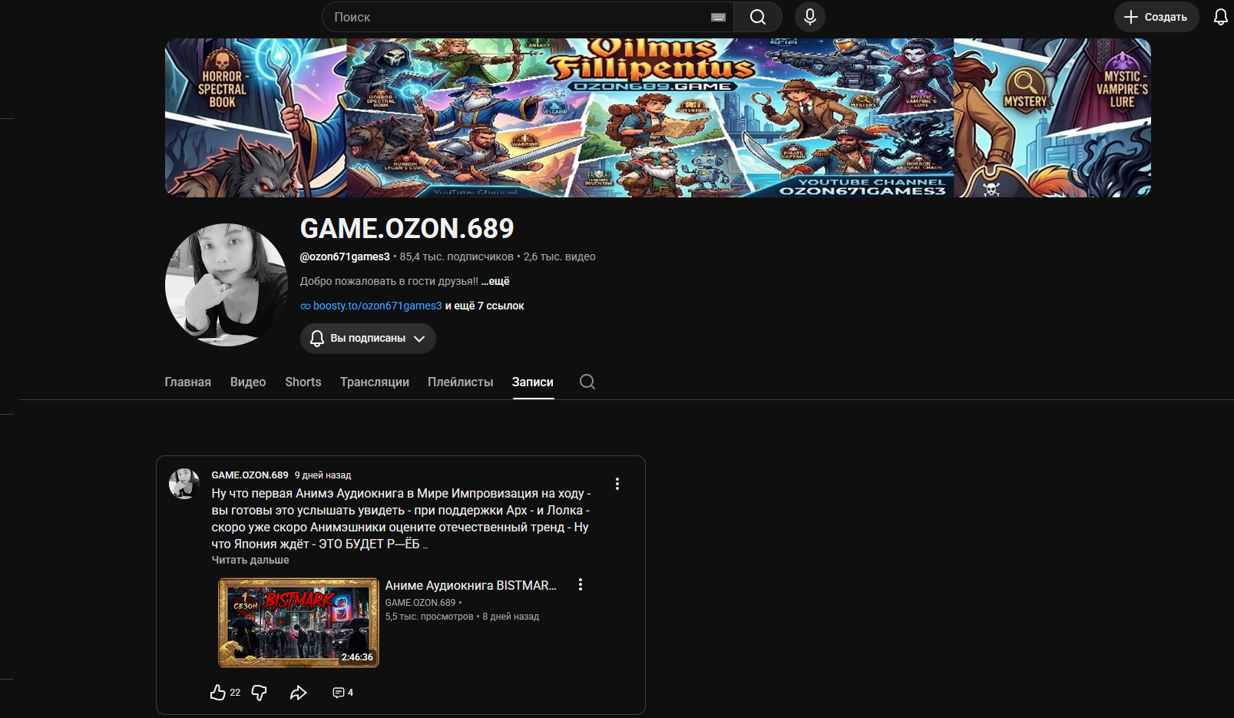Click the 85,4 тыс. подписчиков count
Viewport: 1234px width, 718px height.
[457, 256]
